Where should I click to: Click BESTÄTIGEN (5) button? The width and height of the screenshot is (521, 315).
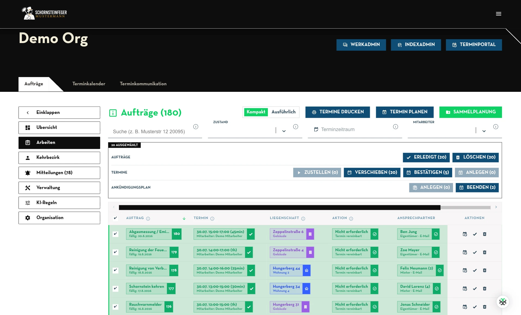[x=428, y=172]
